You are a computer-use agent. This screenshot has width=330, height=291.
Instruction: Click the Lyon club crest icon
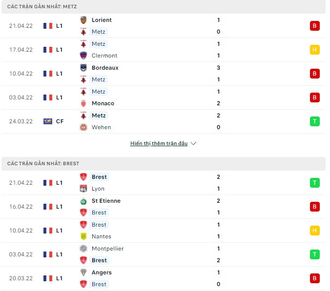pyautogui.click(x=83, y=189)
